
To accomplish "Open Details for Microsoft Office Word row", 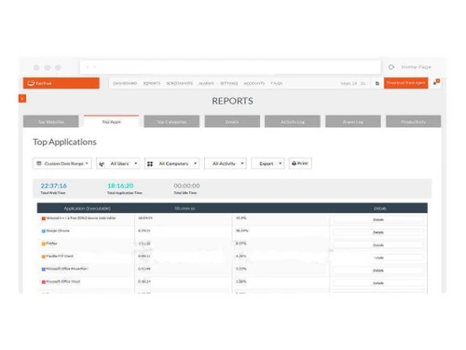I will pyautogui.click(x=378, y=283).
